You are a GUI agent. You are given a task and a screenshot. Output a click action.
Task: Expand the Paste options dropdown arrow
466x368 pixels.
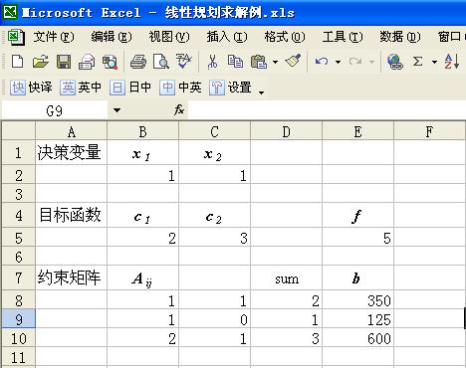pyautogui.click(x=275, y=62)
